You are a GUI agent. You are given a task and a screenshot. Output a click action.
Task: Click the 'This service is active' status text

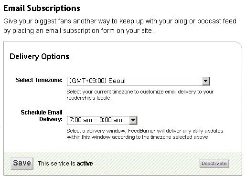[65, 164]
